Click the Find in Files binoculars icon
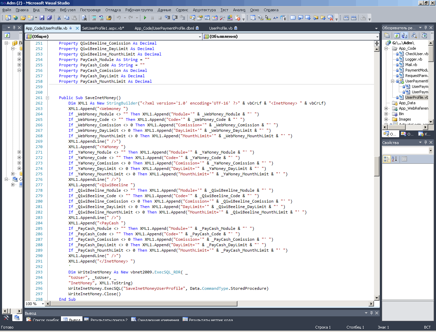Screen dimensions: 436x332 (109, 18)
